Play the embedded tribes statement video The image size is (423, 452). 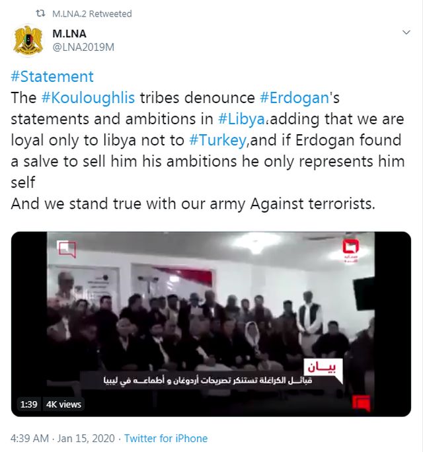211,324
